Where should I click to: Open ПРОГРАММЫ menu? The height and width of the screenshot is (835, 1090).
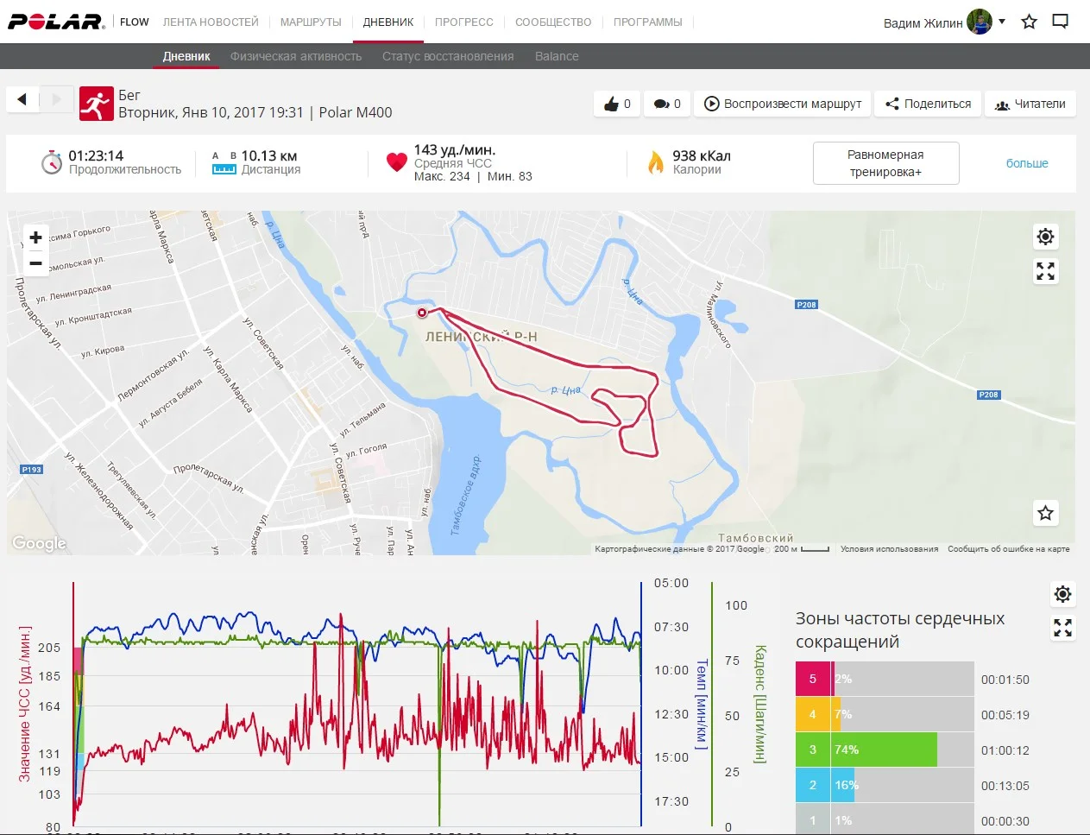[648, 22]
